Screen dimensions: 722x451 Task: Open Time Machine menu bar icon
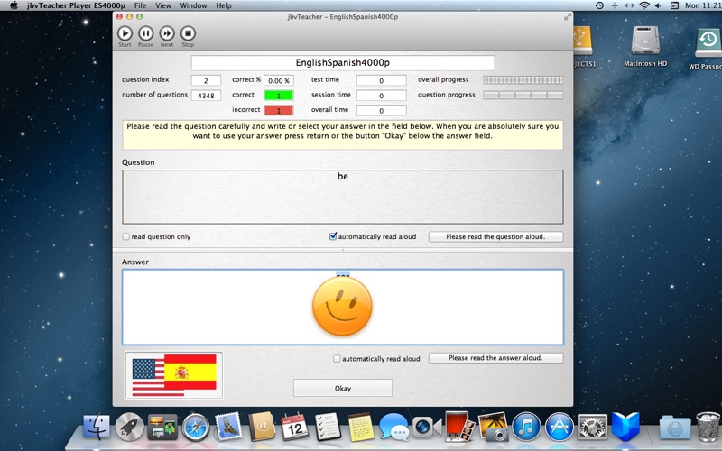(599, 5)
